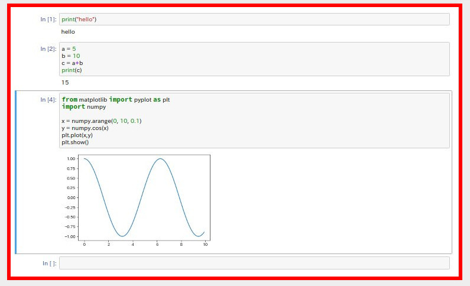
Task: Click the "y = numpy.cos(x)" line
Action: [85, 128]
